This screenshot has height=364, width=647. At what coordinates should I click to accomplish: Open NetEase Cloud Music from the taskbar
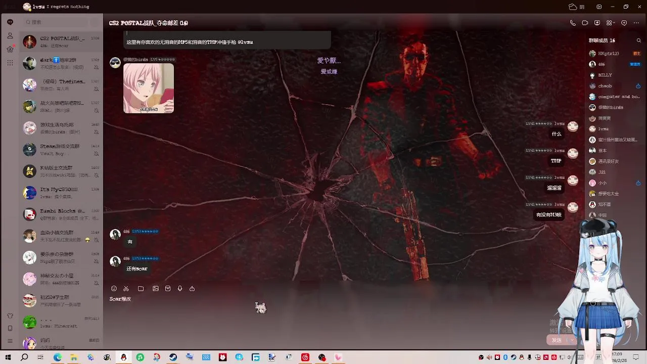[x=305, y=357]
